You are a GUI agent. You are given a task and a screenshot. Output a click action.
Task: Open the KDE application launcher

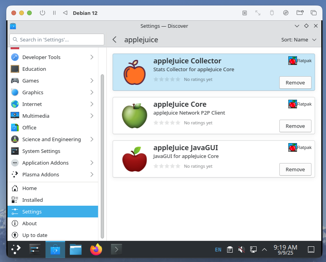point(16,249)
